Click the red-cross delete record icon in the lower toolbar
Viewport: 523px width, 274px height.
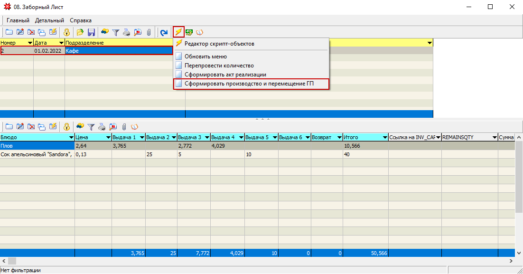coord(31,127)
